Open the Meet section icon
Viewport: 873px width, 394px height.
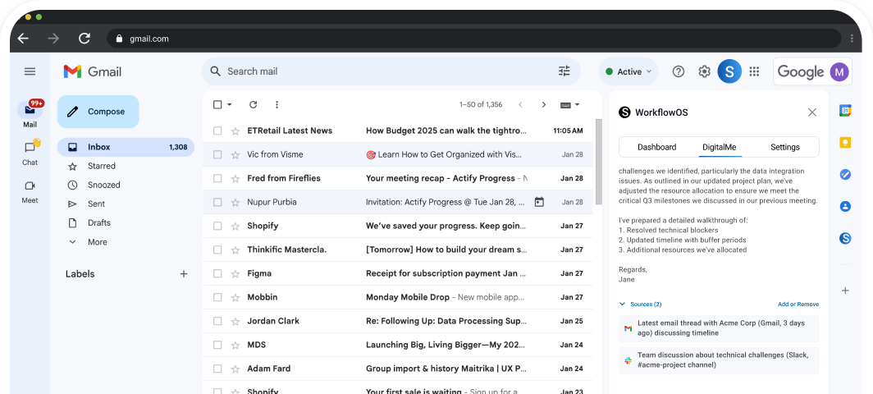click(x=30, y=186)
